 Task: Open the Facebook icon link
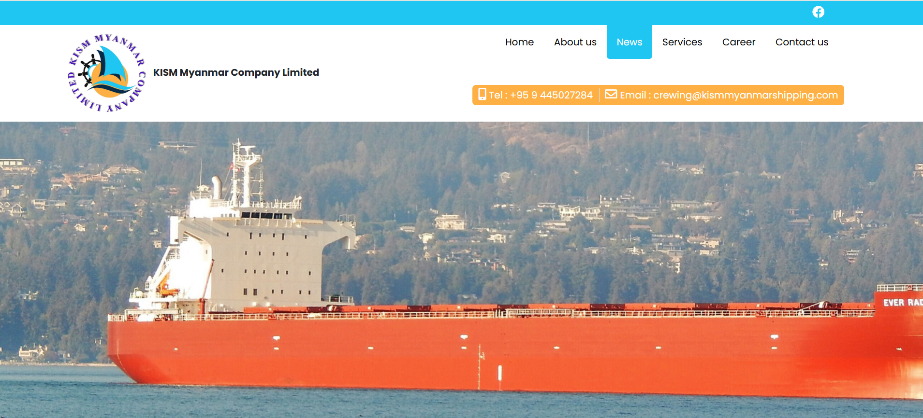(x=818, y=12)
